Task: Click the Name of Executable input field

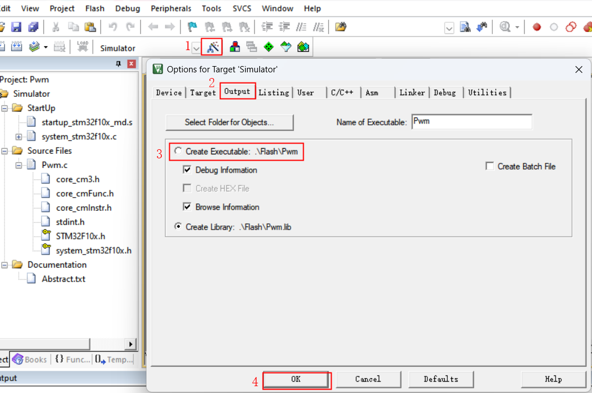Action: [471, 121]
